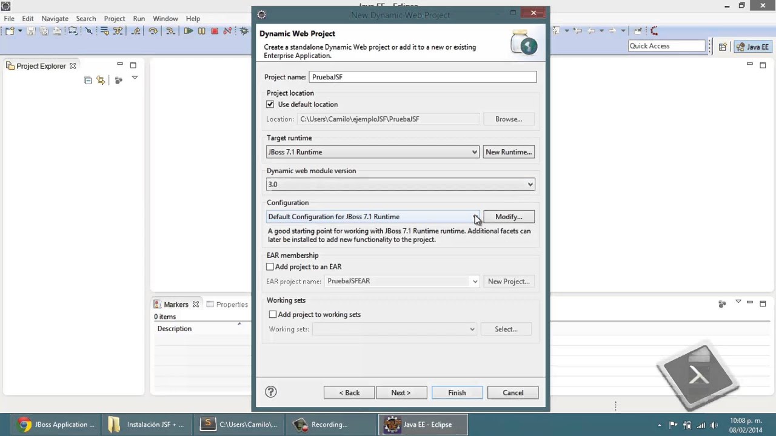Click the Open Perspective icon

click(723, 47)
